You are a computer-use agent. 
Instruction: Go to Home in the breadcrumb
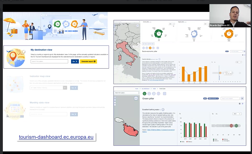click(137, 89)
